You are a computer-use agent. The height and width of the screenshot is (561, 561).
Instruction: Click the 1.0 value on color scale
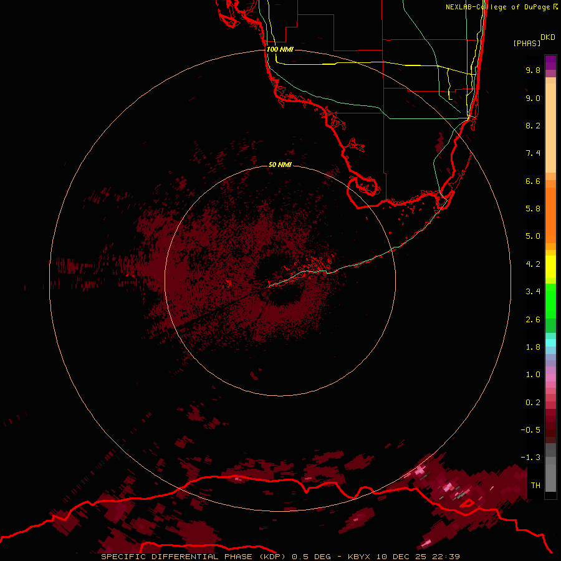[533, 375]
